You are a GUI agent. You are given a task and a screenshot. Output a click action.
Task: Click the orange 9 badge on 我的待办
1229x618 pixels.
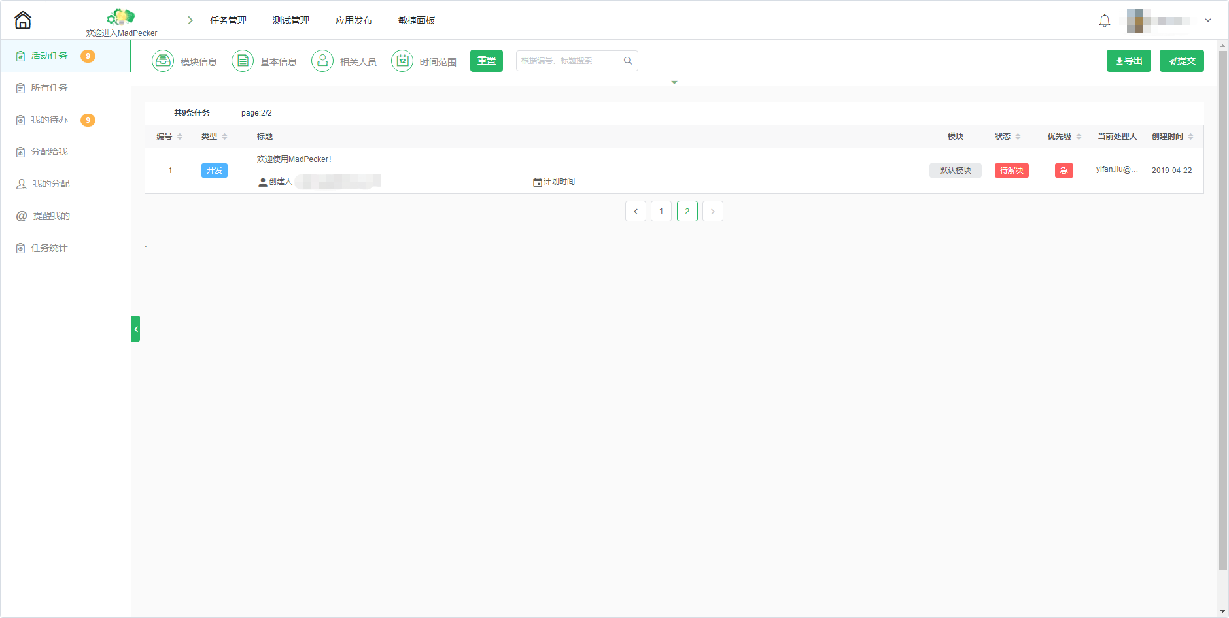click(x=88, y=120)
